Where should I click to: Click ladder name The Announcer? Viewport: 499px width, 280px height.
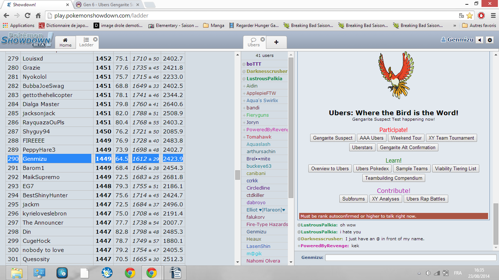(x=43, y=222)
